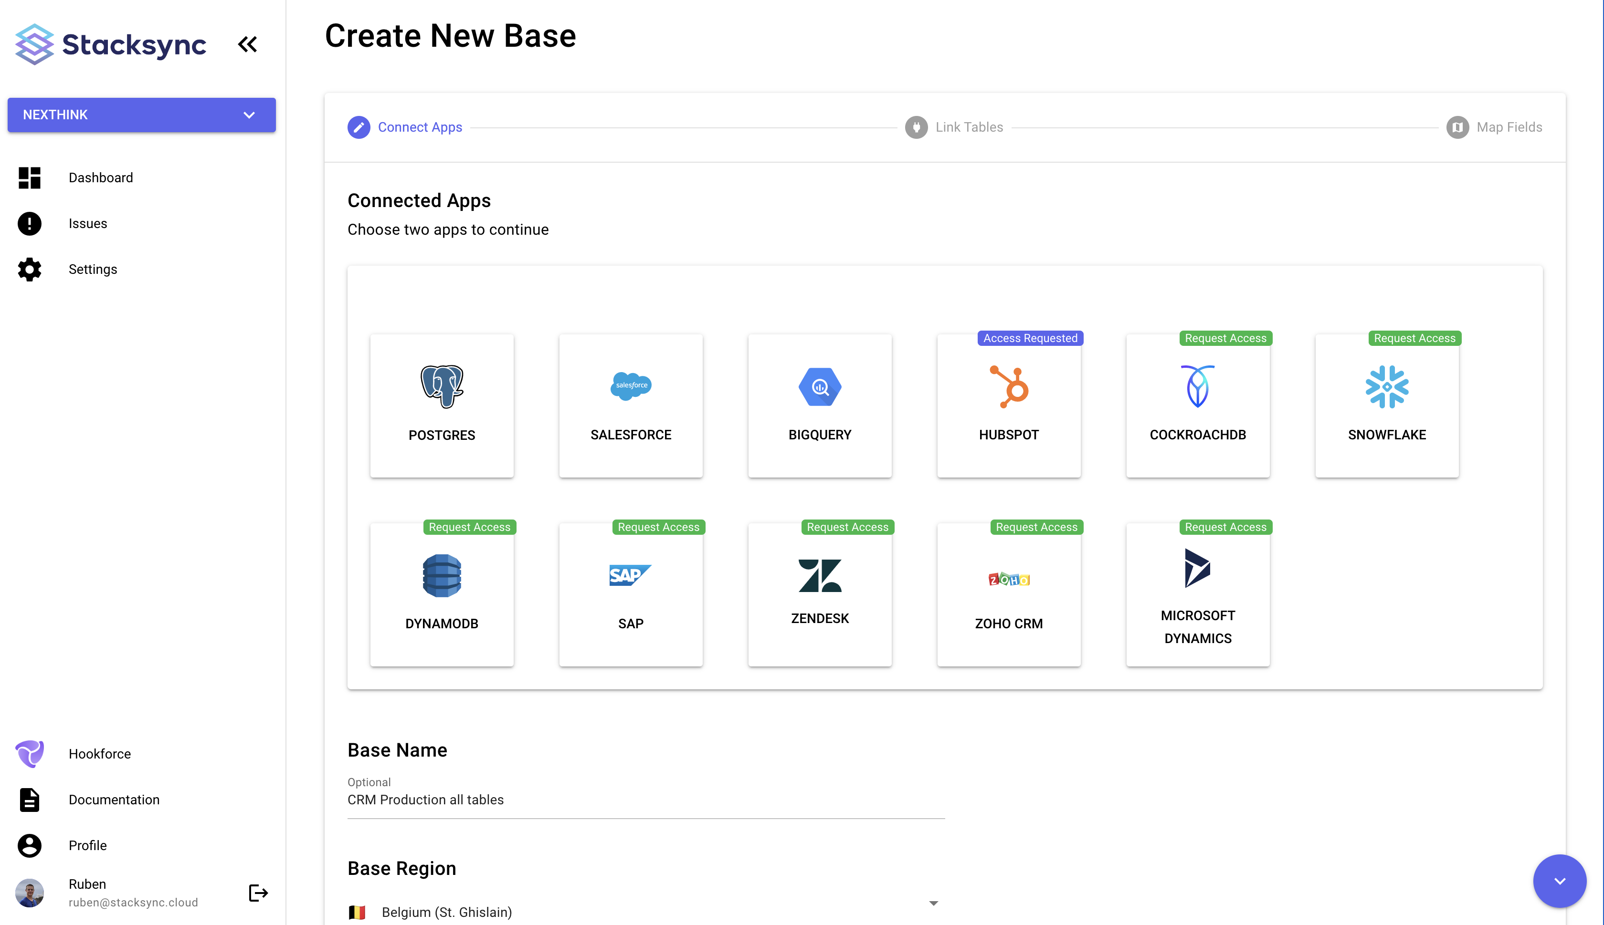Screen dimensions: 1604x925
Task: Click the scroll-down floating chevron button
Action: (1559, 881)
